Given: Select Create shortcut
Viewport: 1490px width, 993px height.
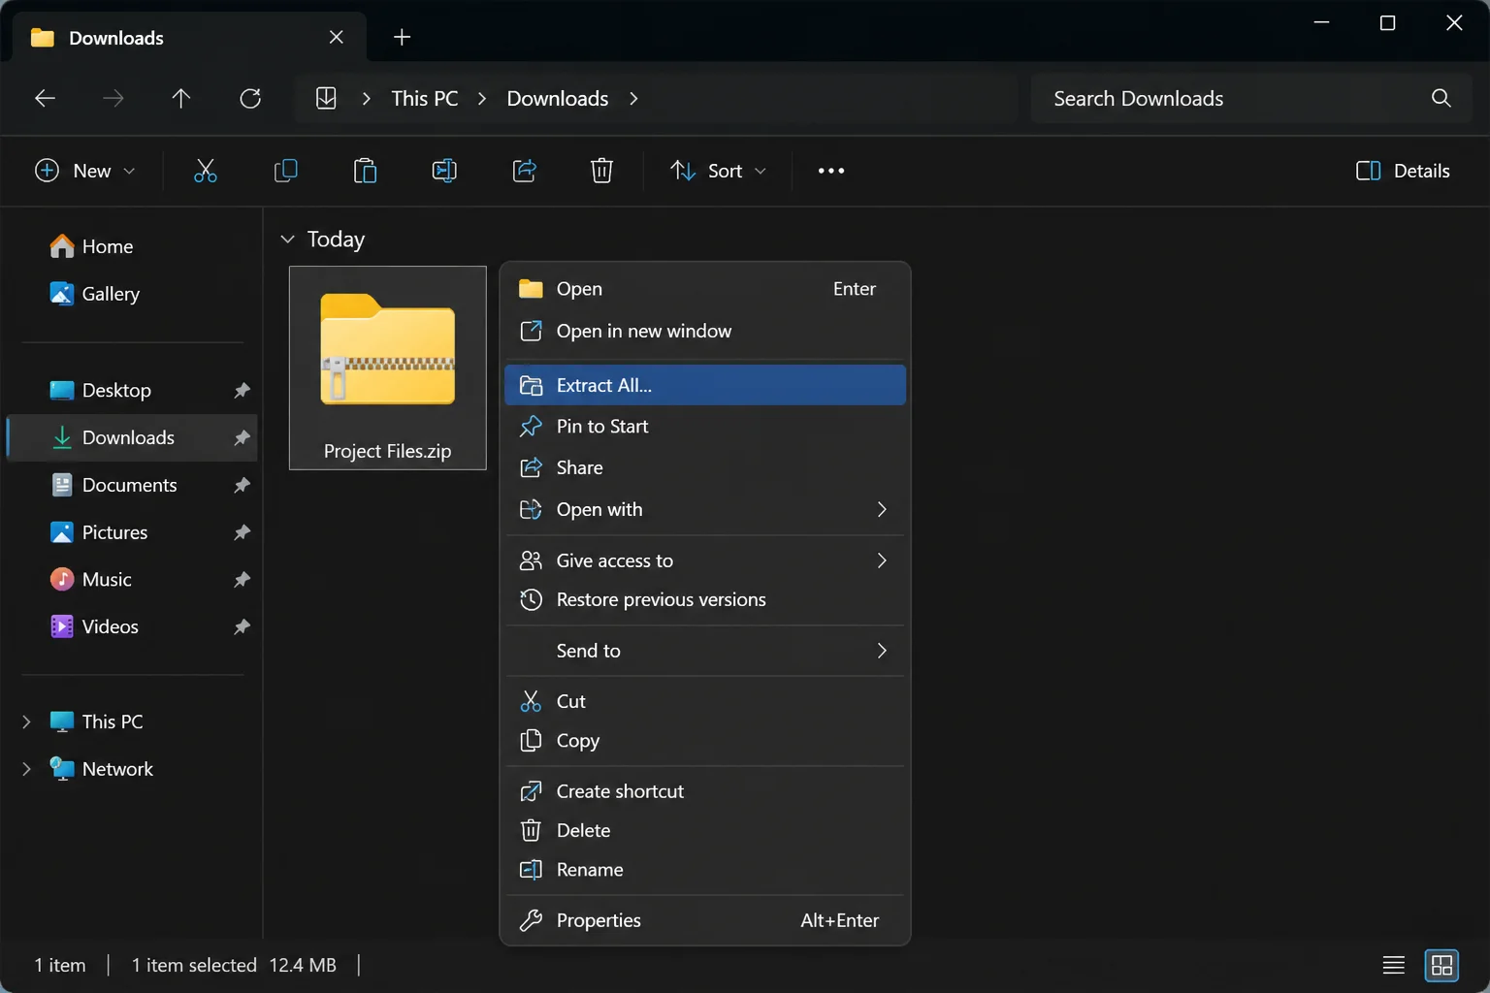Looking at the screenshot, I should coord(705,791).
